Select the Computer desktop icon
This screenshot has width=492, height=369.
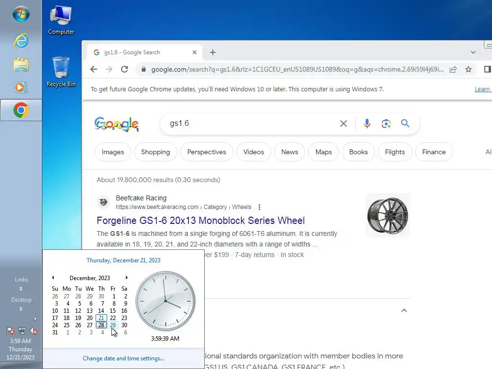pos(61,20)
